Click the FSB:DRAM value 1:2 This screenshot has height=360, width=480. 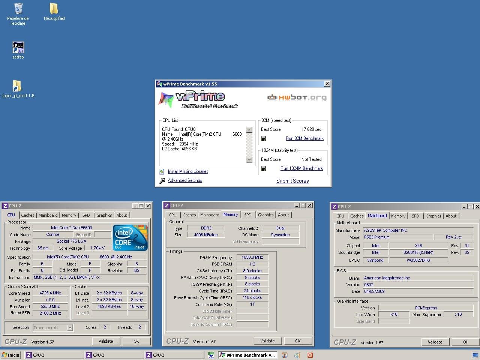[252, 264]
